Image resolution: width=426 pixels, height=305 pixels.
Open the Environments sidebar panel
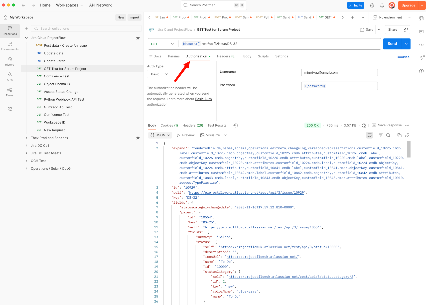[10, 46]
